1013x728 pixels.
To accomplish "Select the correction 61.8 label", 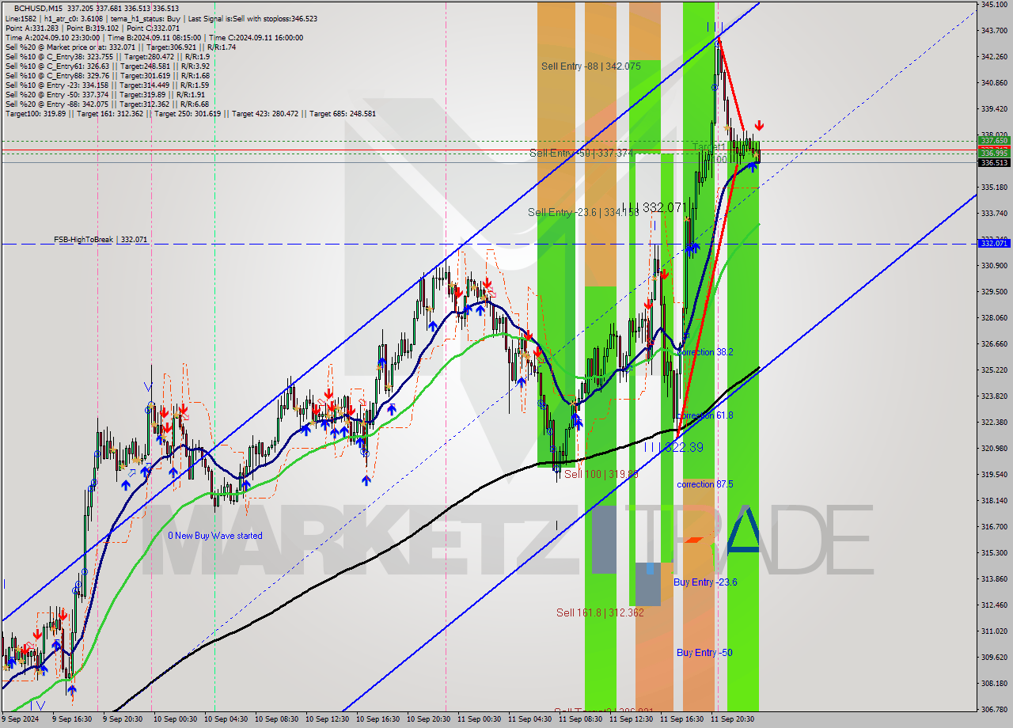I will [704, 415].
